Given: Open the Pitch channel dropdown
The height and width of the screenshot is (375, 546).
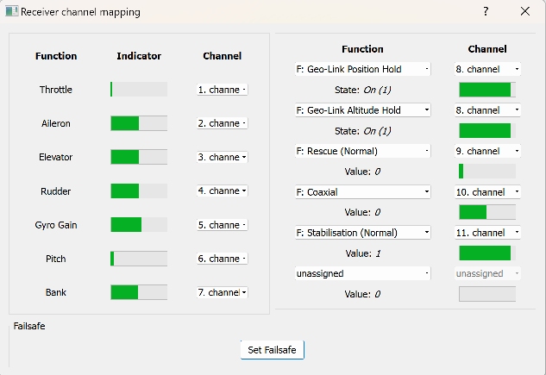Looking at the screenshot, I should click(x=222, y=259).
